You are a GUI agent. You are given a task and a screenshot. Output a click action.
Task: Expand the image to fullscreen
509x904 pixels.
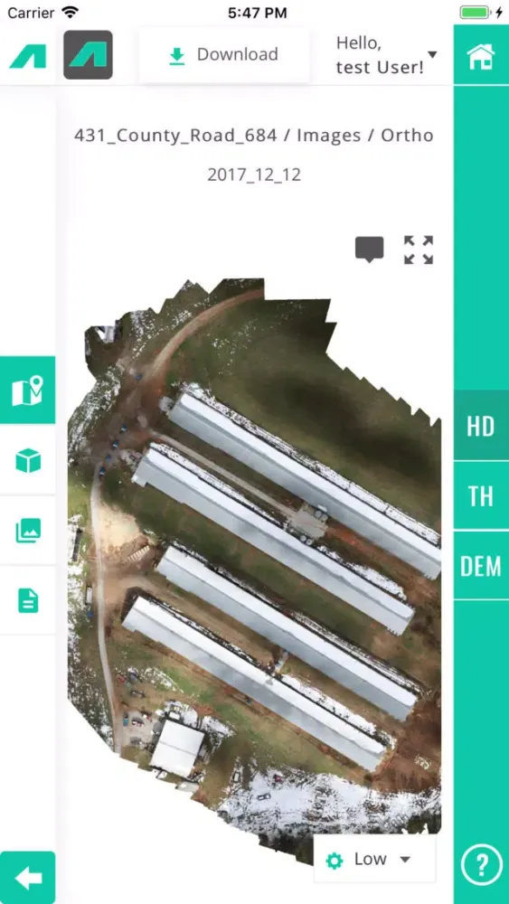pyautogui.click(x=419, y=250)
